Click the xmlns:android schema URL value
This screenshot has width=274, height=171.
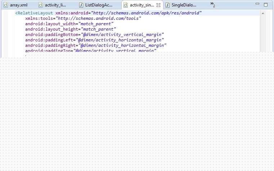click(x=147, y=13)
